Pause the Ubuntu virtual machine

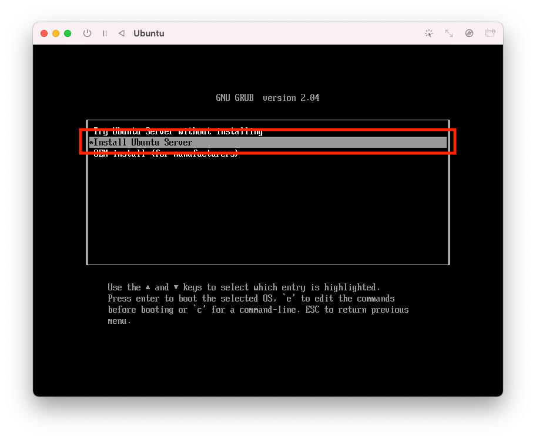[x=105, y=33]
